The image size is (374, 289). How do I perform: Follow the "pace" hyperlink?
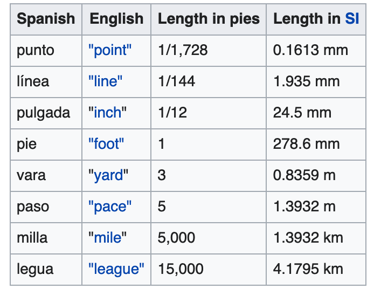pos(110,207)
